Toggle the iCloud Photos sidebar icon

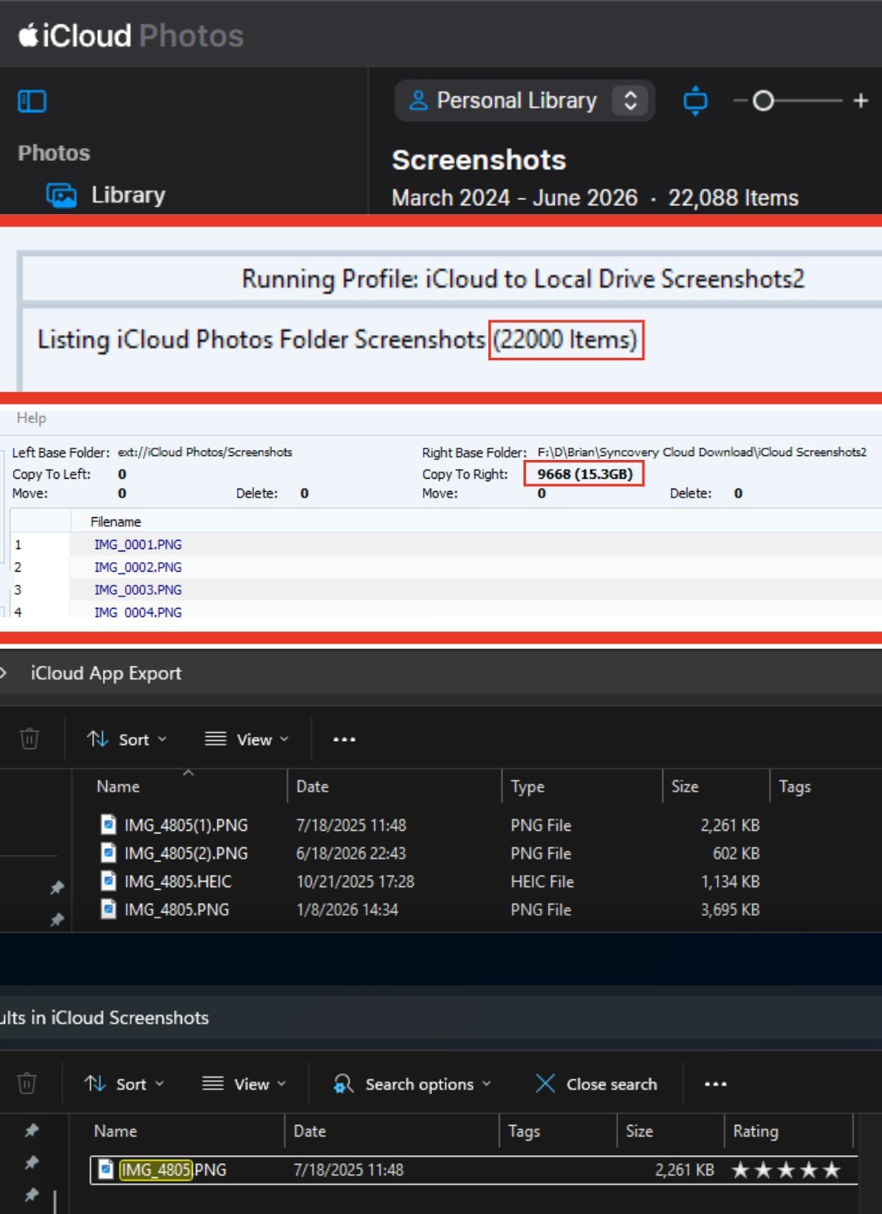pos(32,101)
